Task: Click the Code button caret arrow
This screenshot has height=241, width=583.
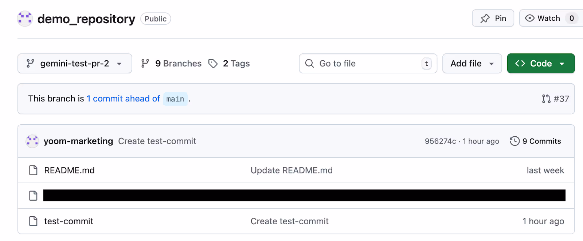Action: (562, 64)
